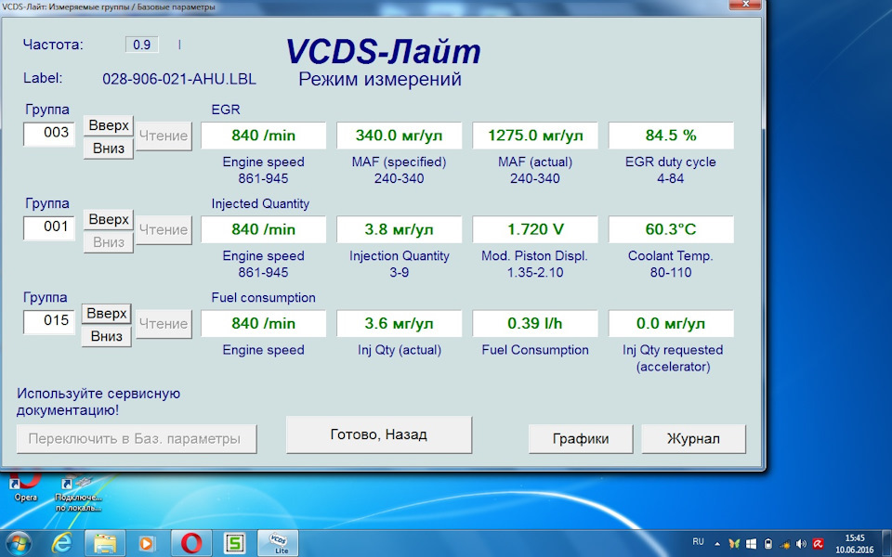892x557 pixels.
Task: Select the Injected Quantity group engine speed value
Action: tap(263, 229)
